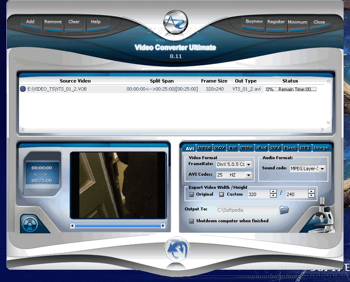Screen dimensions: 350x282
Task: Click the Out Type column header
Action: pyautogui.click(x=246, y=81)
